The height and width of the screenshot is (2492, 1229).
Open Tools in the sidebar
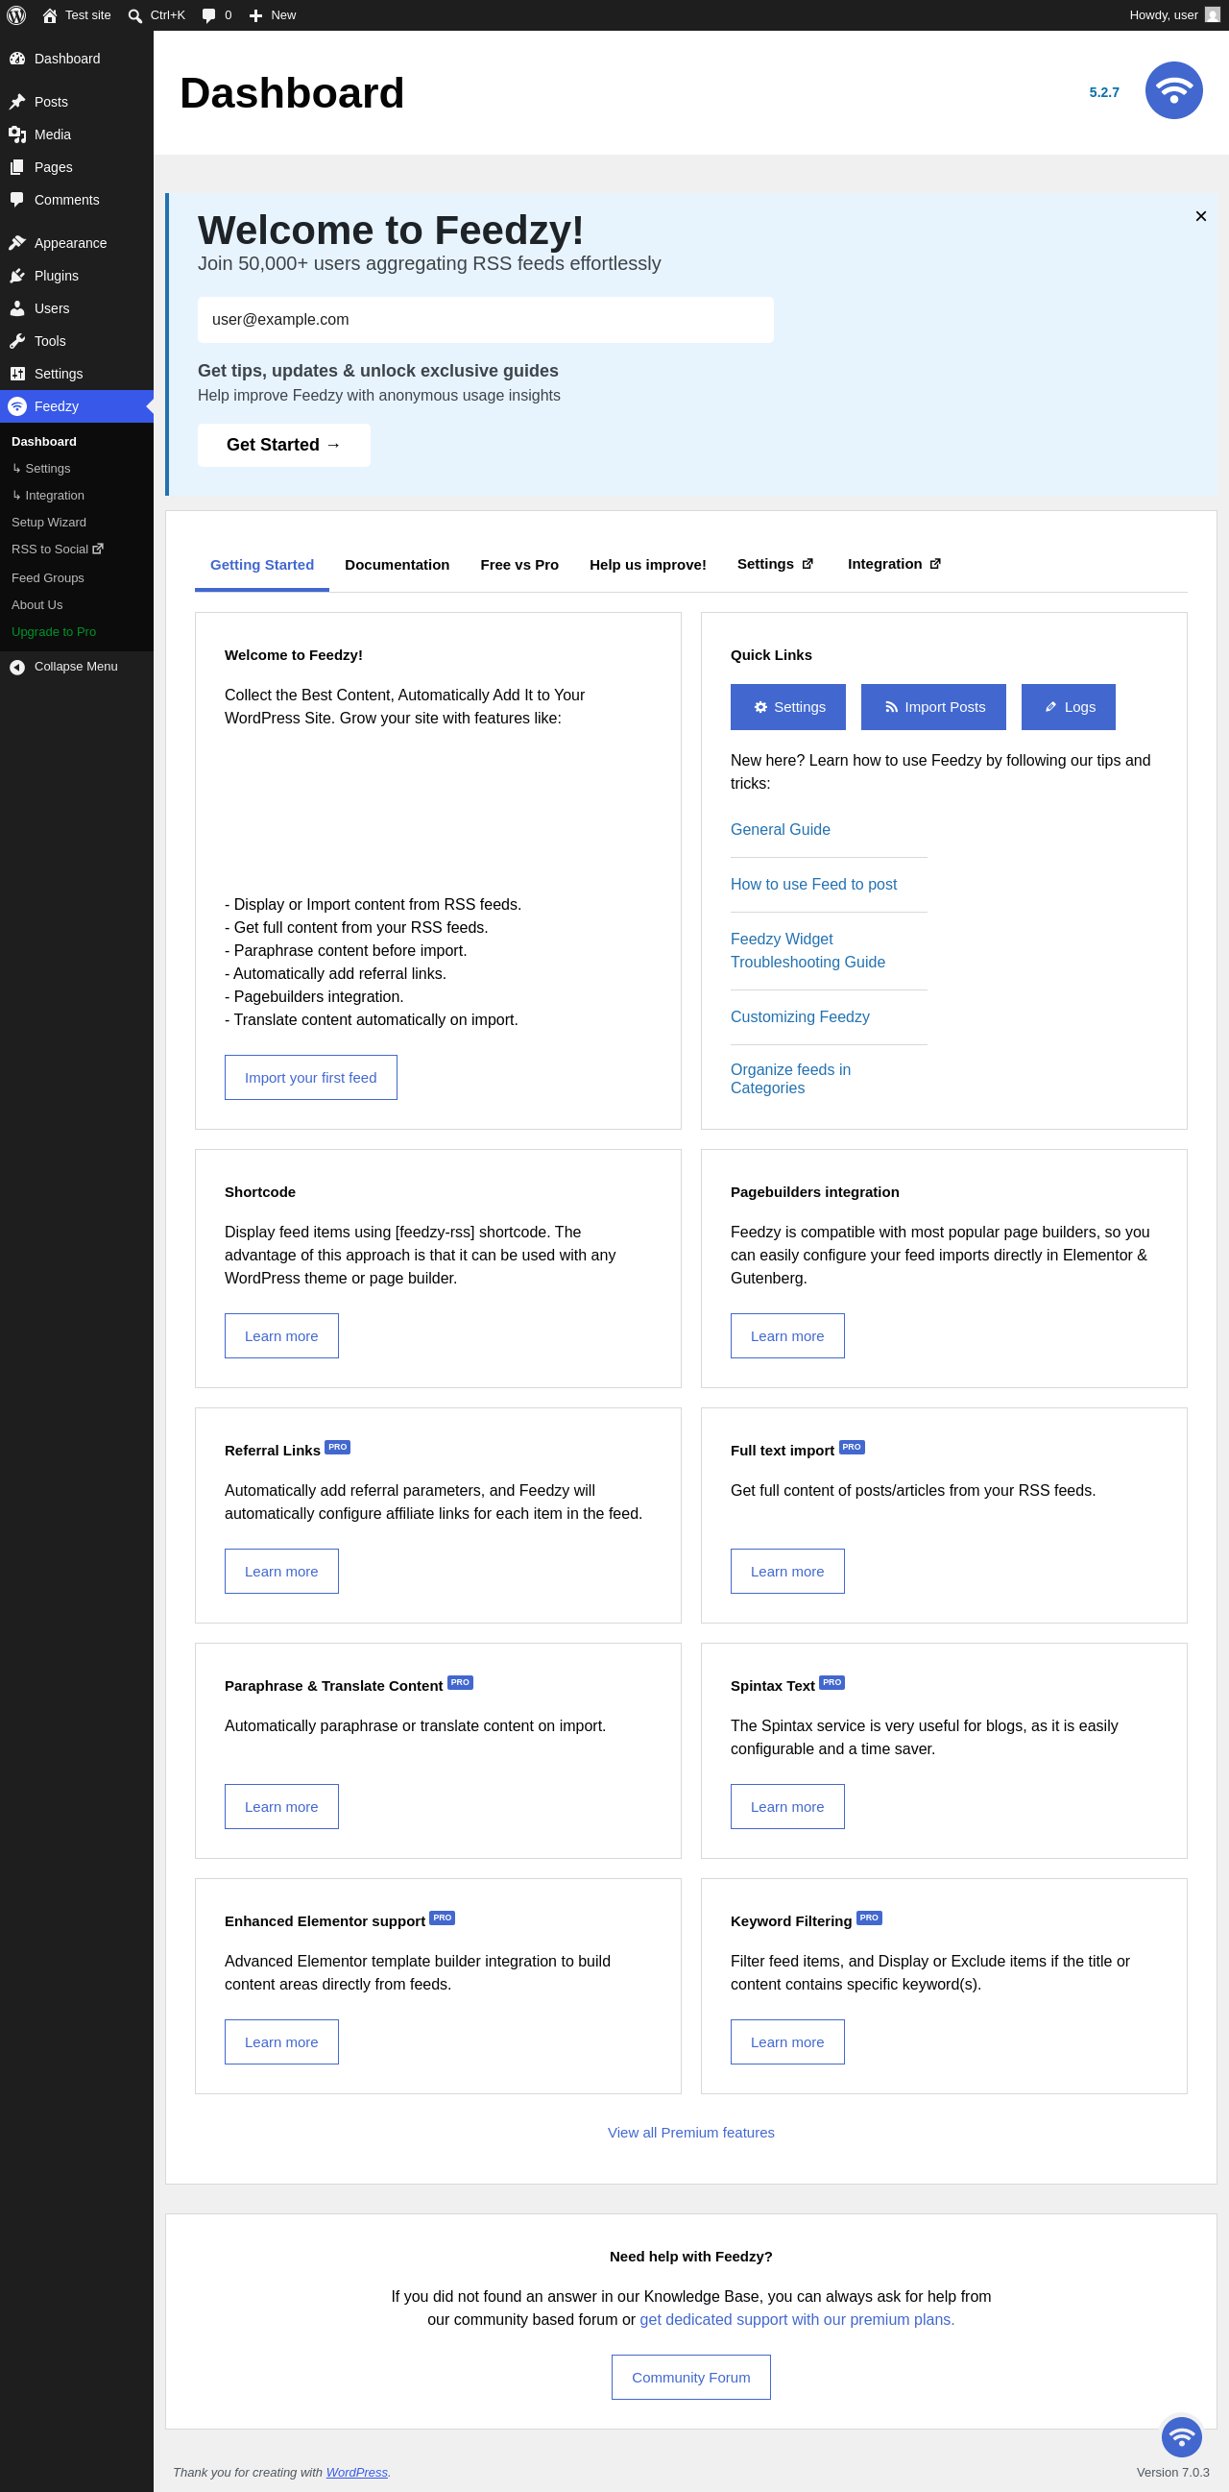point(77,341)
